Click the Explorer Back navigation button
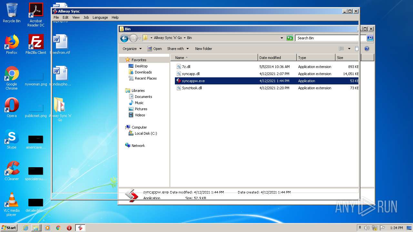 tap(124, 38)
